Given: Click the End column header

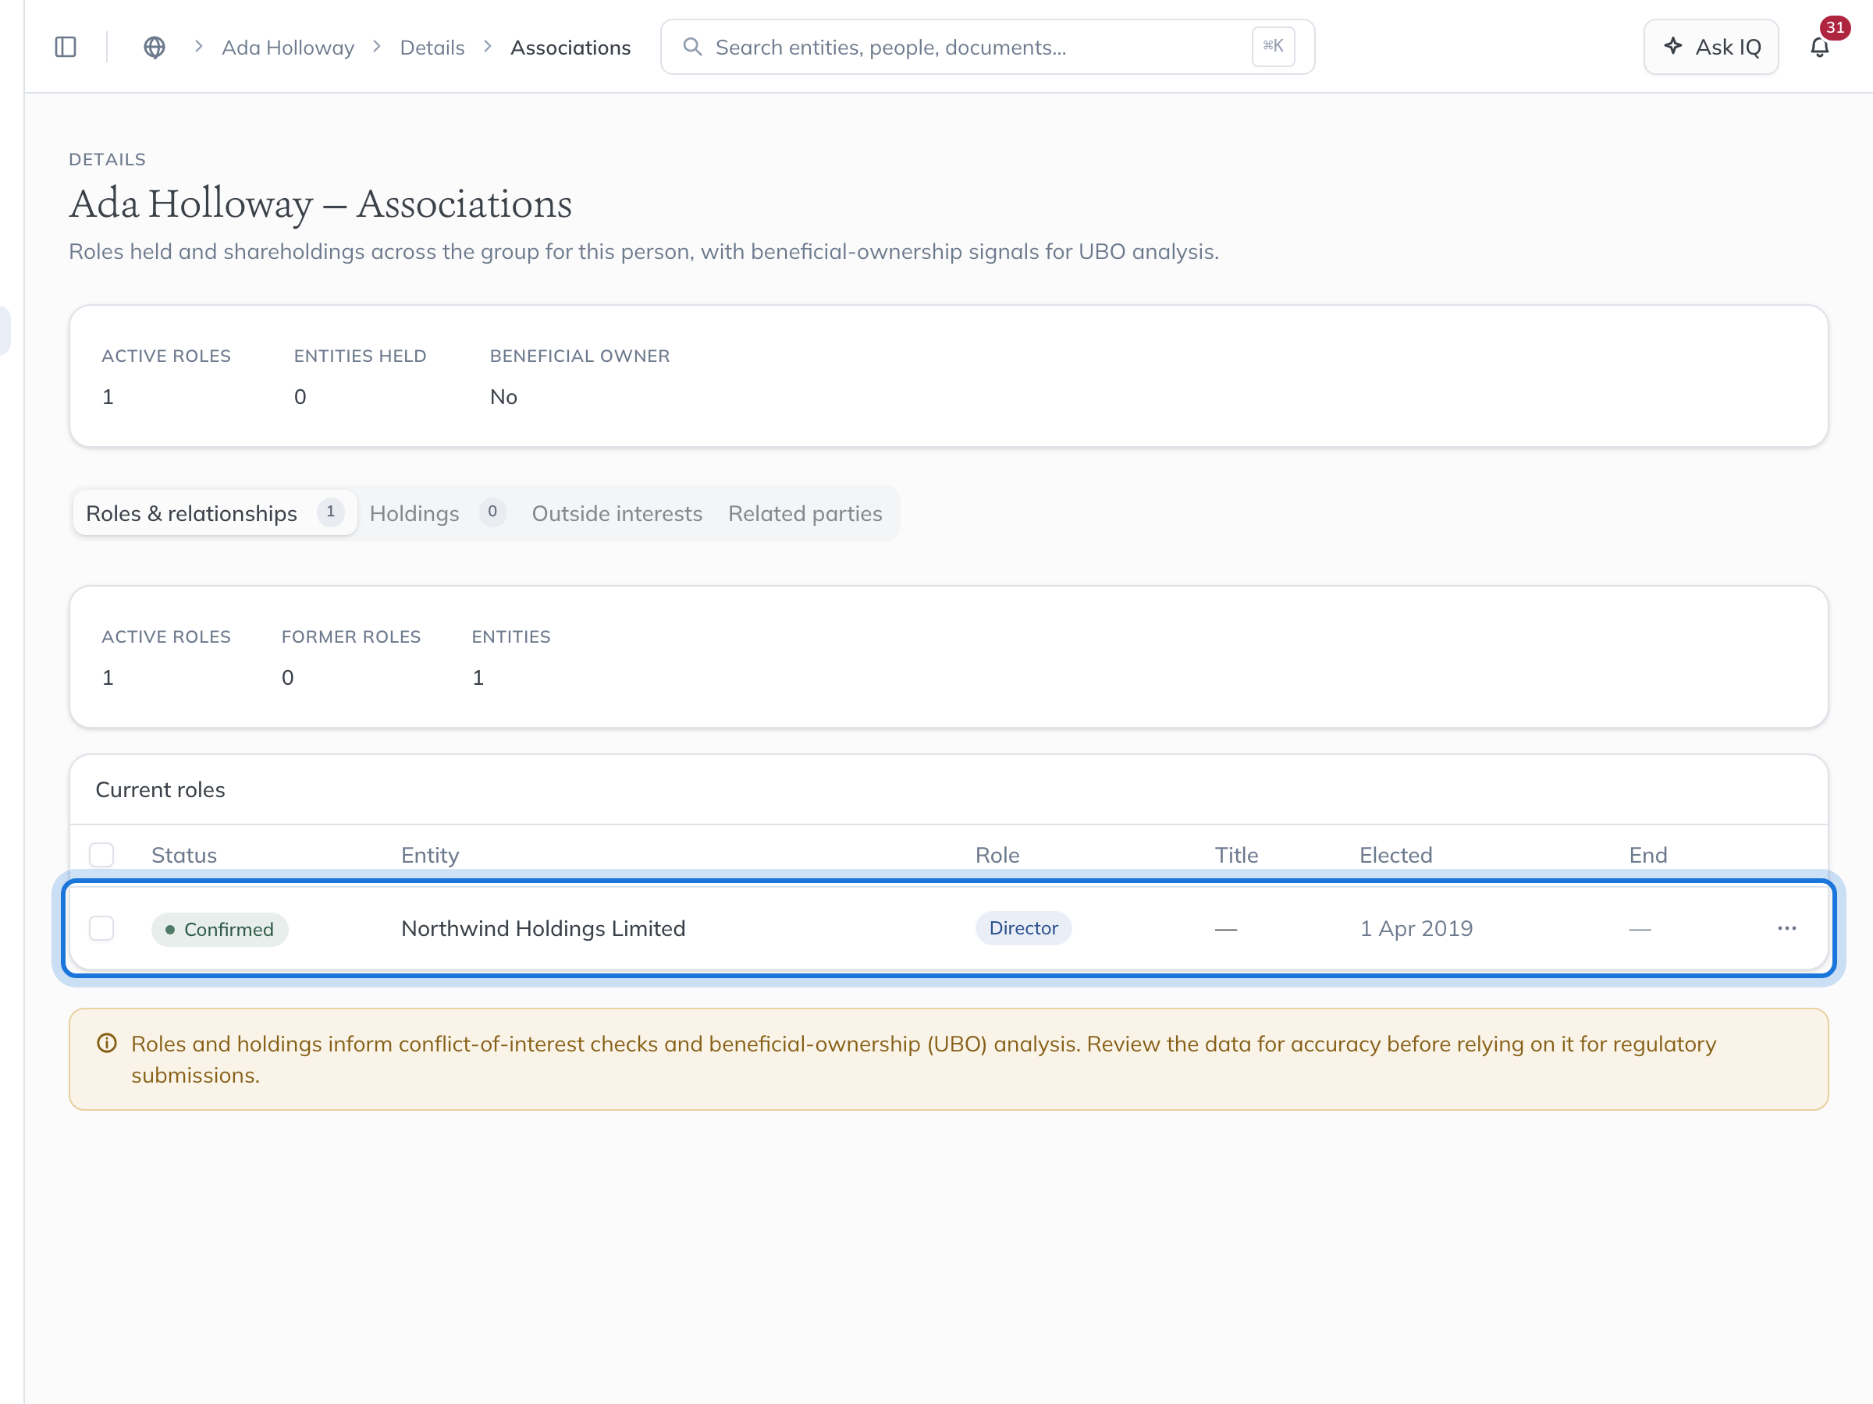Looking at the screenshot, I should (x=1647, y=855).
